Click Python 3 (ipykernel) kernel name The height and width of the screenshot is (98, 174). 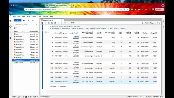(x=152, y=23)
